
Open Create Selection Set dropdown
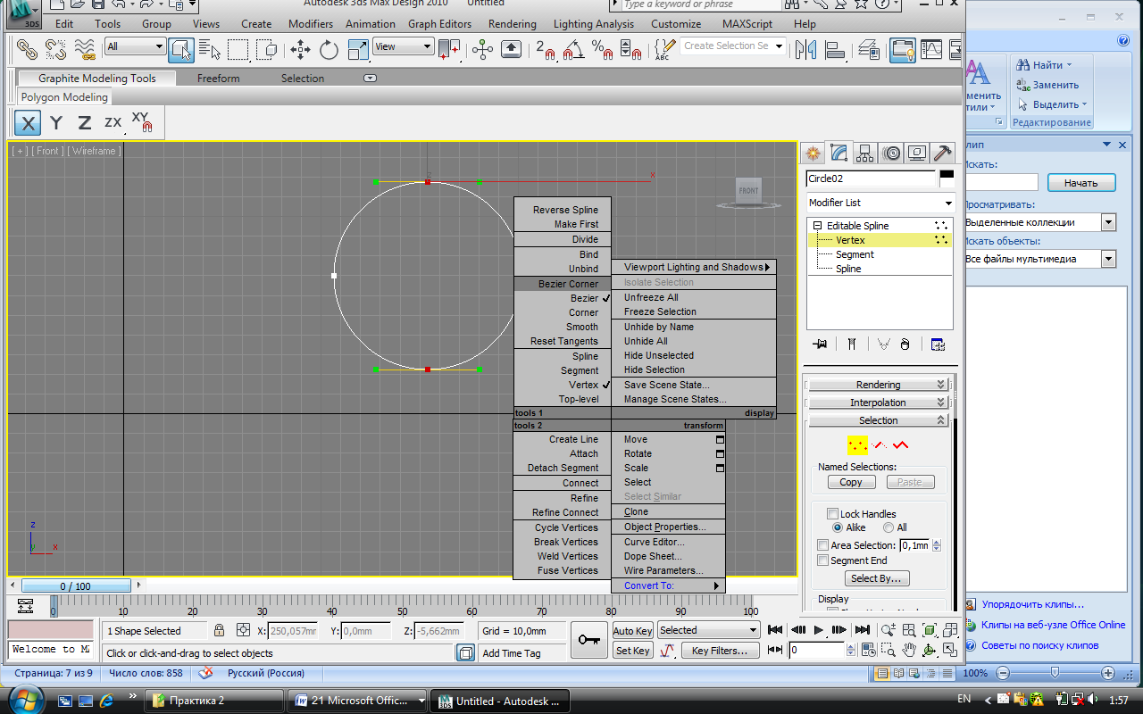tap(733, 46)
